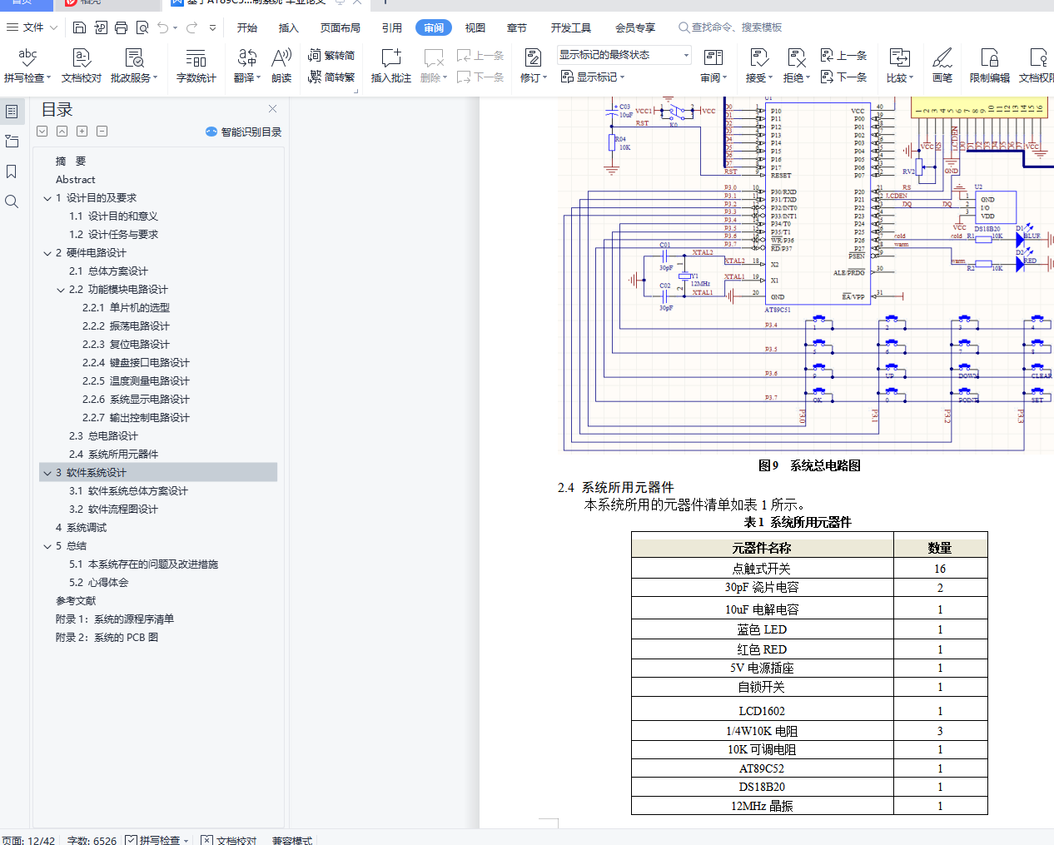The height and width of the screenshot is (845, 1054).
Task: Click 字数: 6526 in status bar
Action: coord(92,841)
